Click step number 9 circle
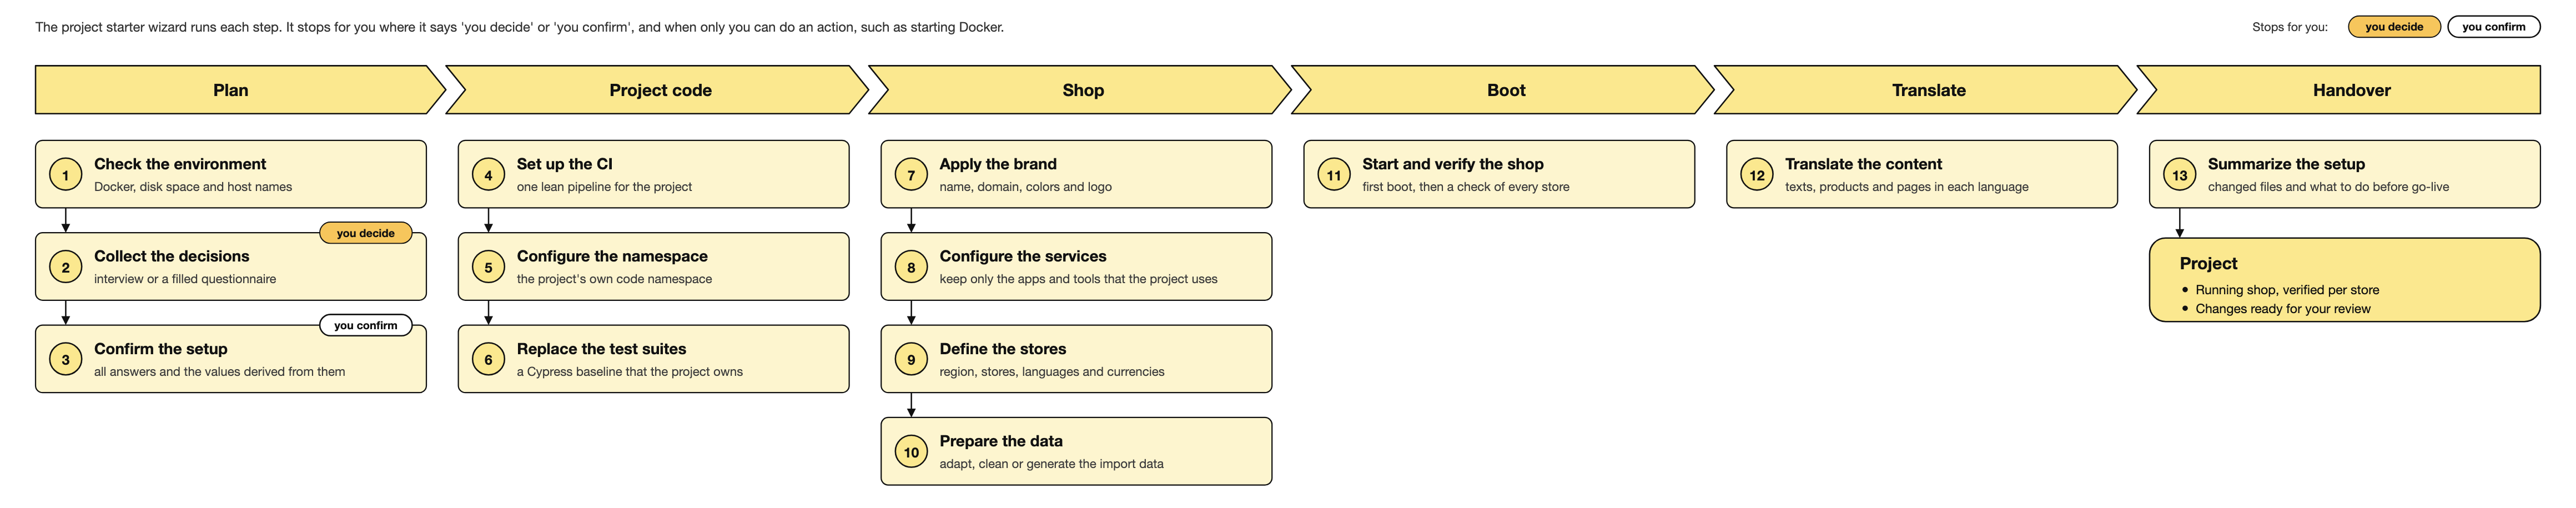The image size is (2576, 508). [x=911, y=360]
